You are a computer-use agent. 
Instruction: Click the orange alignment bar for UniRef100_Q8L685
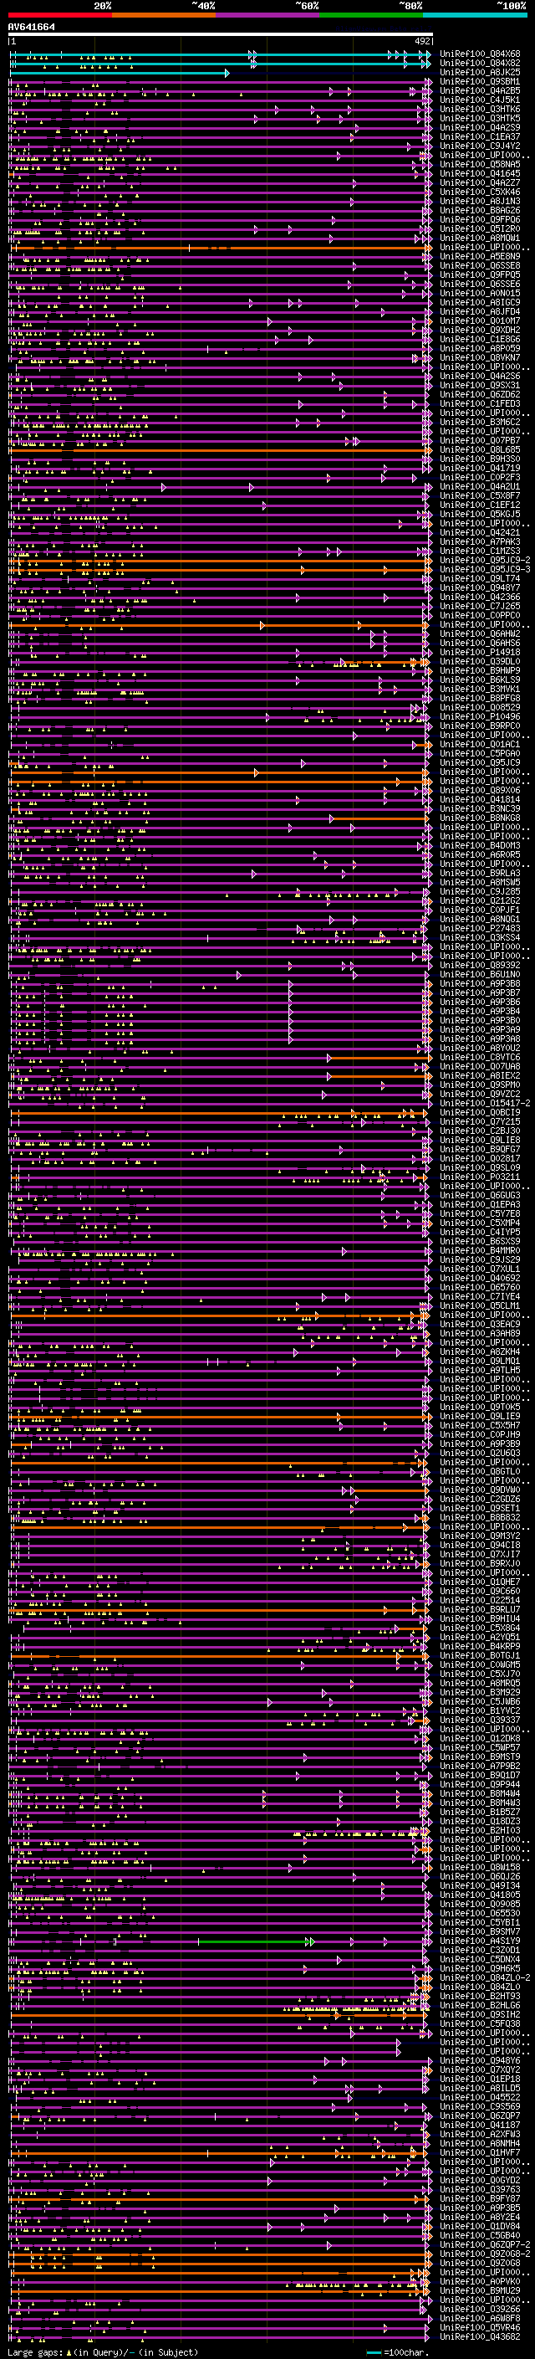tap(220, 449)
